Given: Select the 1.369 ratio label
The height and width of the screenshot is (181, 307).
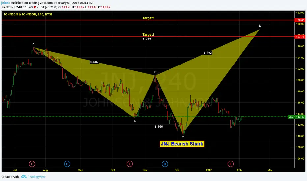Looking at the screenshot, I should pos(159,127).
